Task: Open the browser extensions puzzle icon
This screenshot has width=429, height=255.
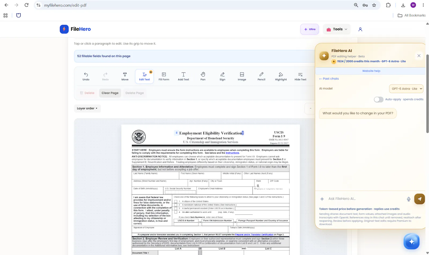Action: click(x=388, y=5)
